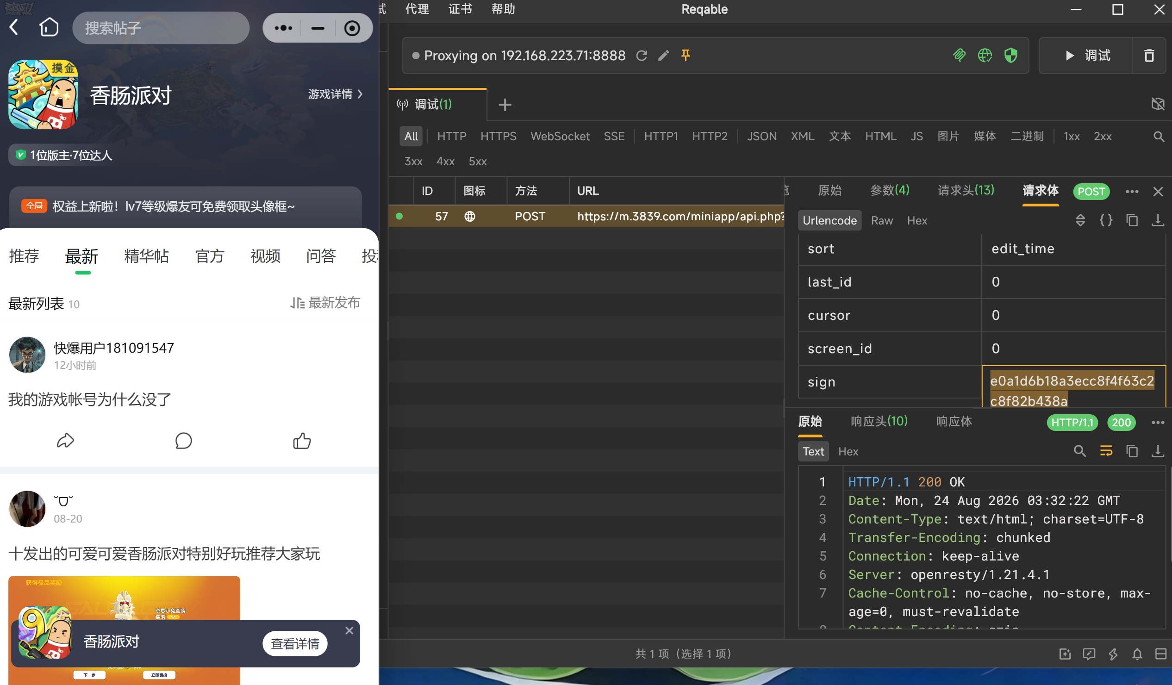Select the 参数(4) request tab
Screen dimensions: 1172x685
point(890,190)
